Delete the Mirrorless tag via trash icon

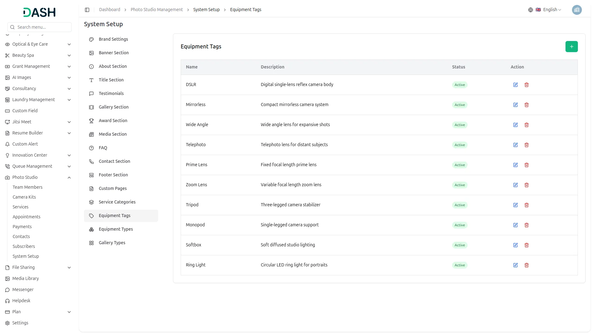527,105
